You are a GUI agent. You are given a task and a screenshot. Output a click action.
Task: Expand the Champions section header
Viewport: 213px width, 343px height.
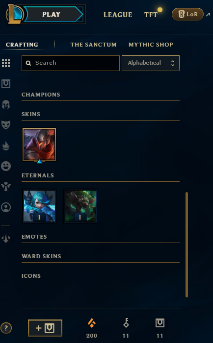(x=100, y=95)
